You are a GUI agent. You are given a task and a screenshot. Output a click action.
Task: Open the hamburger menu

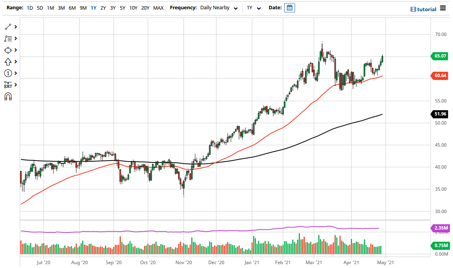(443, 8)
